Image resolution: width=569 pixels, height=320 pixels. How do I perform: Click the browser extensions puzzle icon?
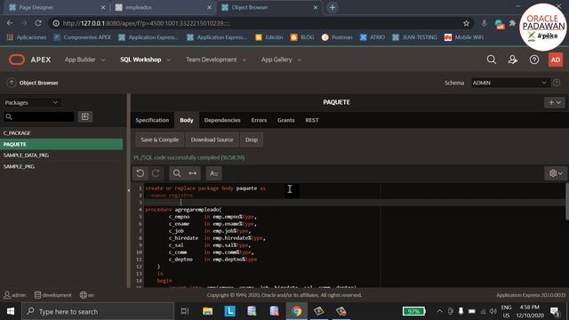512,23
